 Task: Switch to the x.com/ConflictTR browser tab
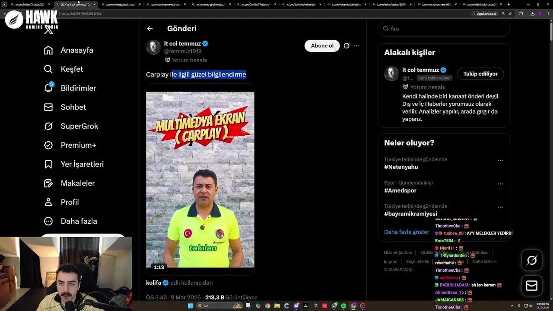pos(256,4)
